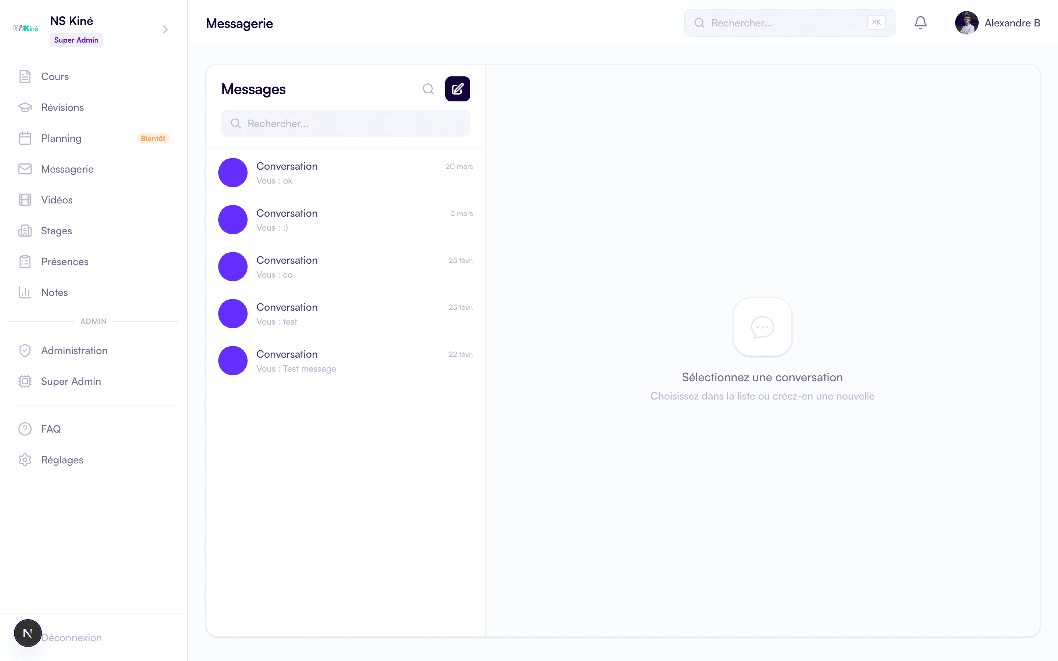Open the Notes section
This screenshot has height=661, width=1058.
click(x=55, y=292)
